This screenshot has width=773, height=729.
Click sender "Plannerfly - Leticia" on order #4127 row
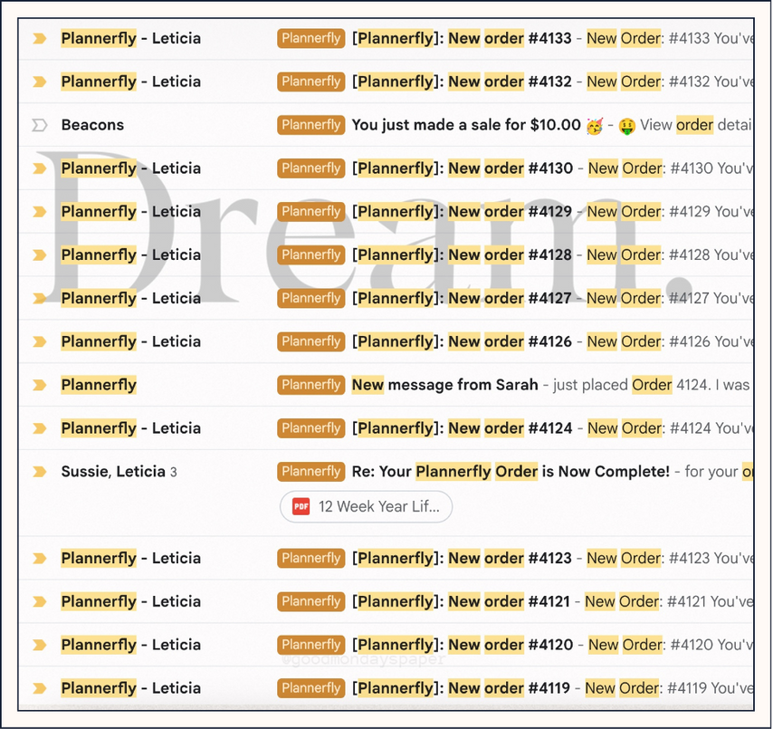(x=131, y=299)
